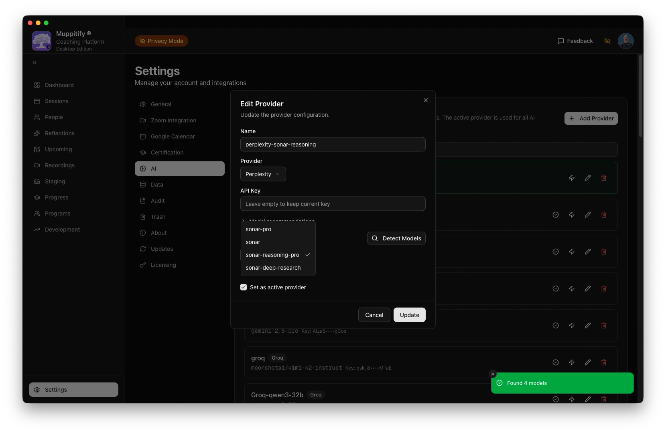
Task: Test the groq provider with lightning icon
Action: click(x=571, y=362)
